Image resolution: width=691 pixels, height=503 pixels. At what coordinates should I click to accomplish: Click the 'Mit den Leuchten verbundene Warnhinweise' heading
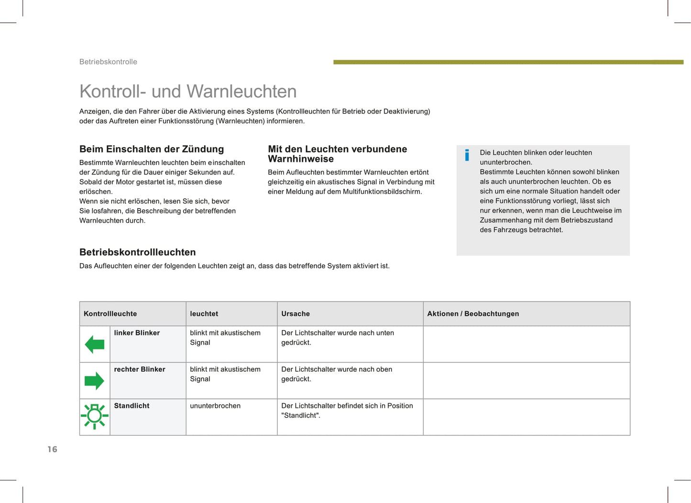pos(338,154)
